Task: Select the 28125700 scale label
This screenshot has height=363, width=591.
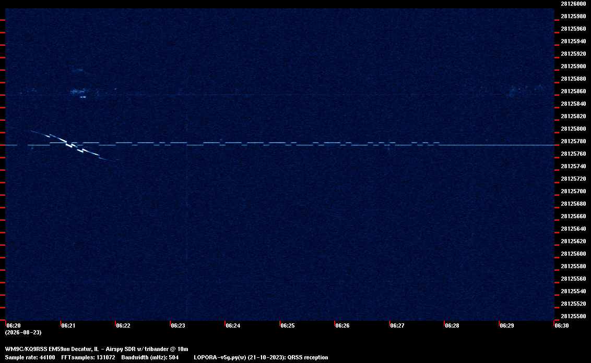Action: (573, 191)
